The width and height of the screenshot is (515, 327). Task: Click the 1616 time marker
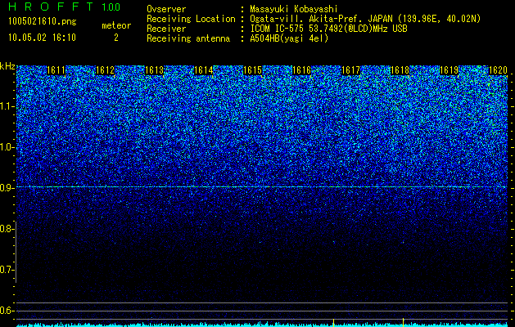pos(301,70)
